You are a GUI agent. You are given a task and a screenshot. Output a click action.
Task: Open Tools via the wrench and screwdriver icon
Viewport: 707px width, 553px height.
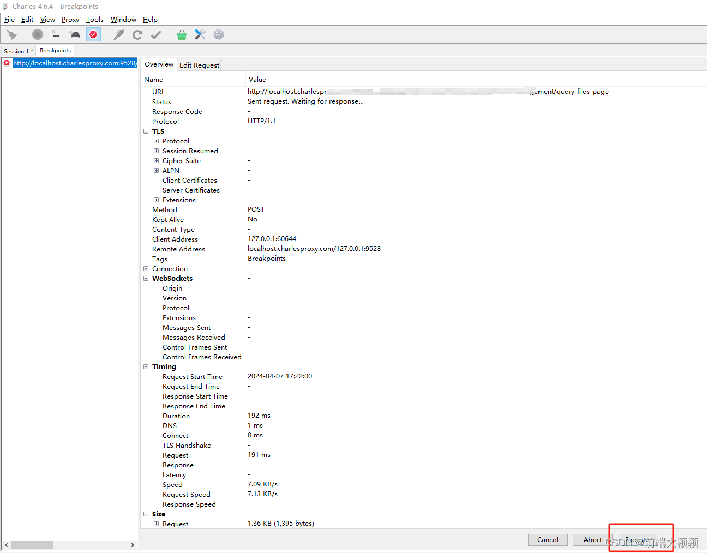click(200, 34)
